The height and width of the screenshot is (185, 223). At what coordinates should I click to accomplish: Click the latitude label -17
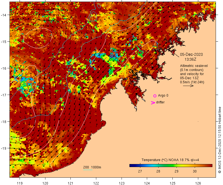4,95
